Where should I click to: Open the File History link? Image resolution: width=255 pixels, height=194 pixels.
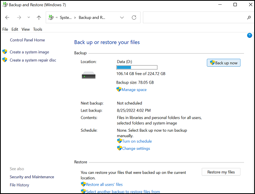pyautogui.click(x=19, y=185)
